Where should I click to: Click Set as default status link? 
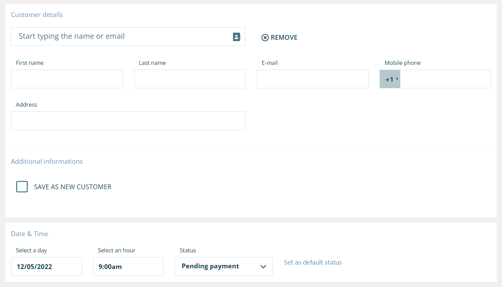coord(313,262)
